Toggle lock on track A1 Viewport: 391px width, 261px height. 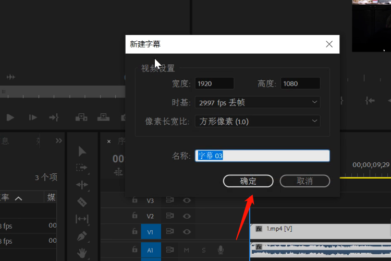click(x=135, y=250)
